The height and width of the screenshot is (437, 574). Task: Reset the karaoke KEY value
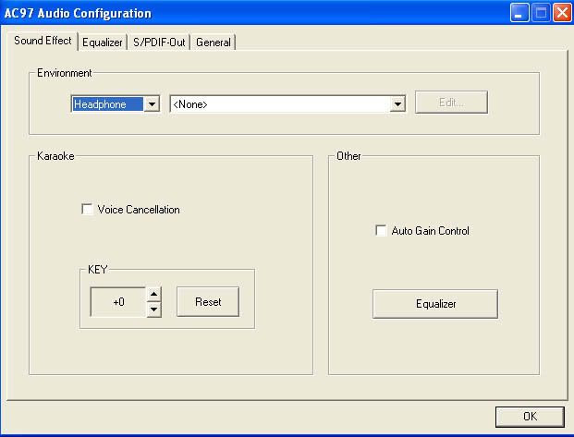[208, 302]
